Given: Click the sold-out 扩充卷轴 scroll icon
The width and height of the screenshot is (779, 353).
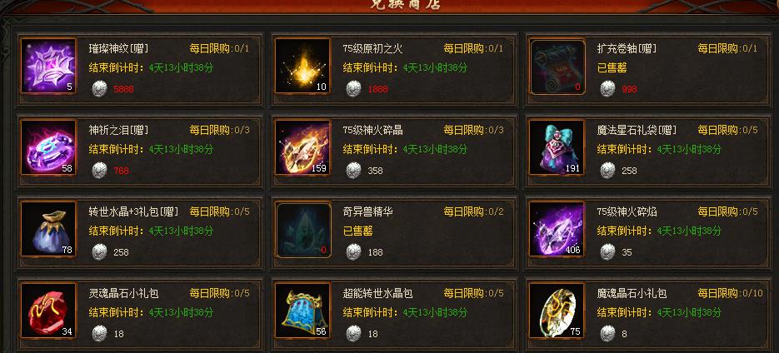Looking at the screenshot, I should (557, 67).
